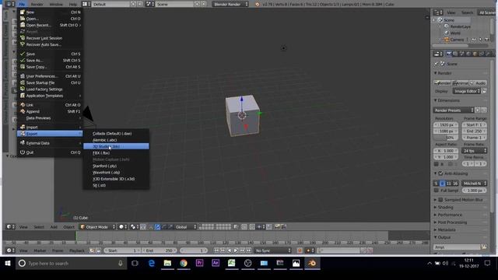Open pivot point selector in 3D header
This screenshot has height=280, width=498.
135,226
